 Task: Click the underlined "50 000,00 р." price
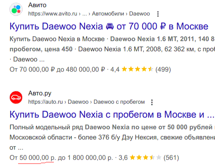[x=37, y=157]
